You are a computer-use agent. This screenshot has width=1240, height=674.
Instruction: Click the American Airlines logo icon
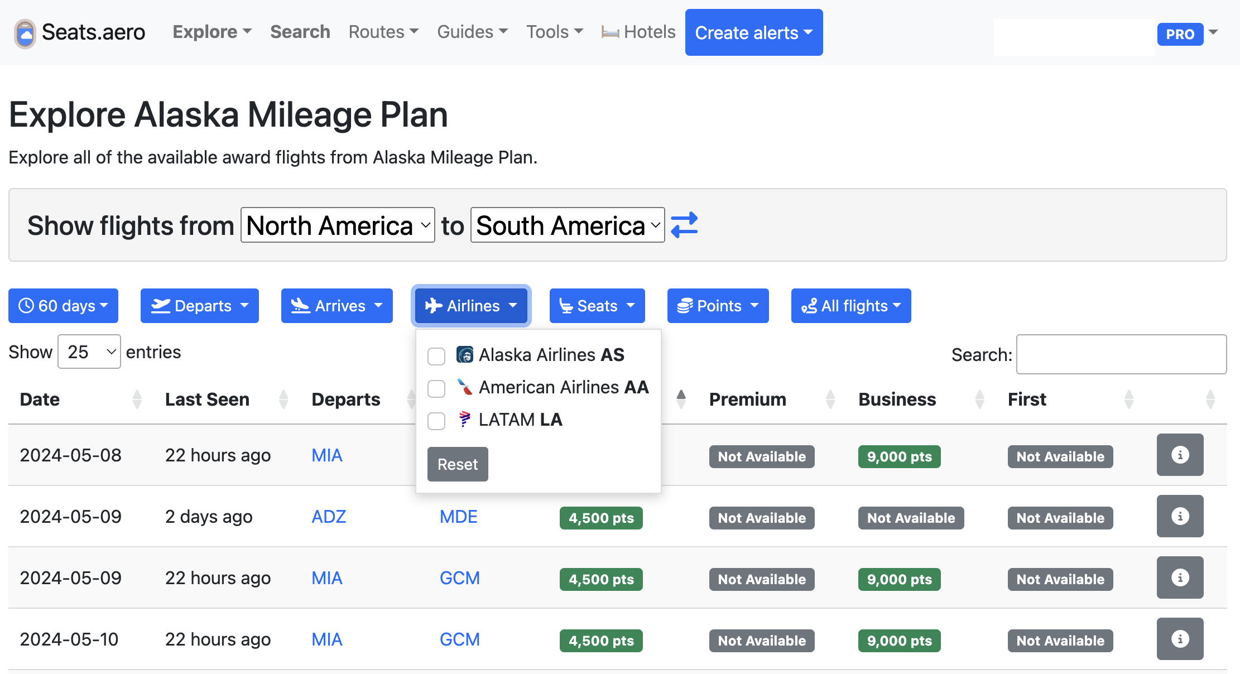[465, 387]
